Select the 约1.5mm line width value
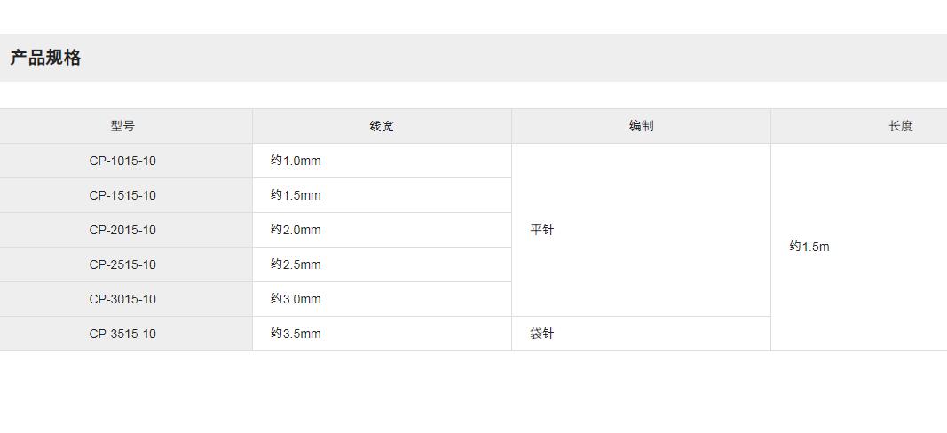 click(296, 195)
